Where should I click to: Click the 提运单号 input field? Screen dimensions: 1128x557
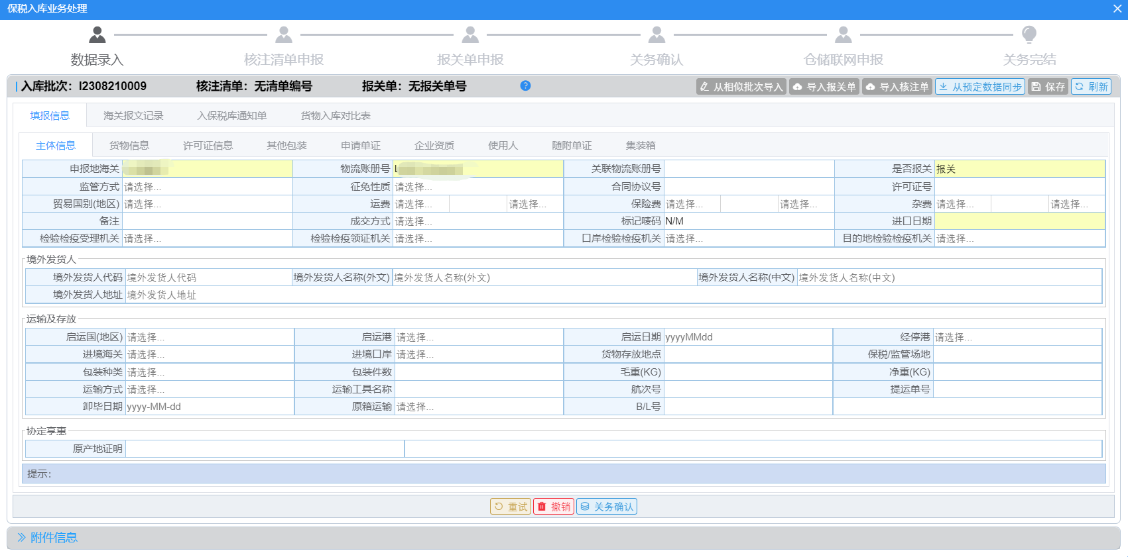pyautogui.click(x=1017, y=389)
